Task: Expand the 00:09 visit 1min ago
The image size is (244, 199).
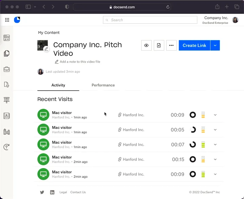Action: click(x=215, y=115)
